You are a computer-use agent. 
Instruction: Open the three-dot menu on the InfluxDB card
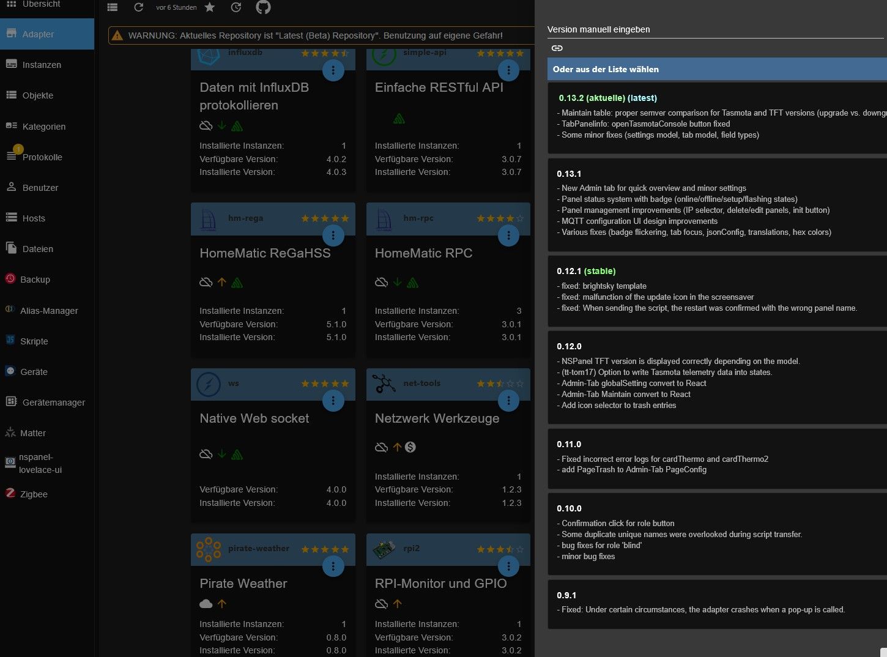333,70
